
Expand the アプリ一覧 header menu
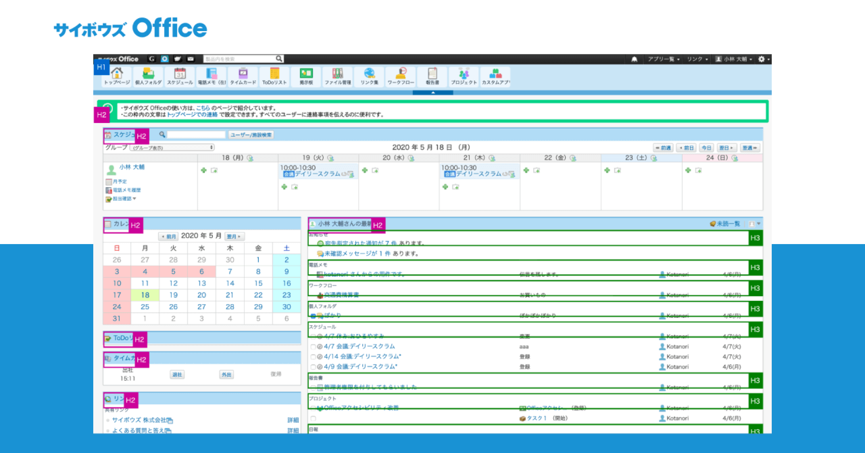tap(663, 59)
